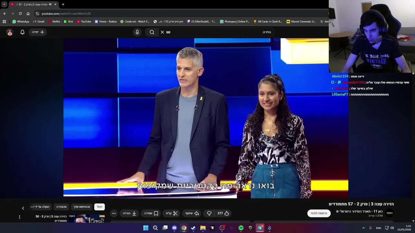Click the שמירה save button
The width and height of the screenshot is (415, 233).
pyautogui.click(x=151, y=213)
